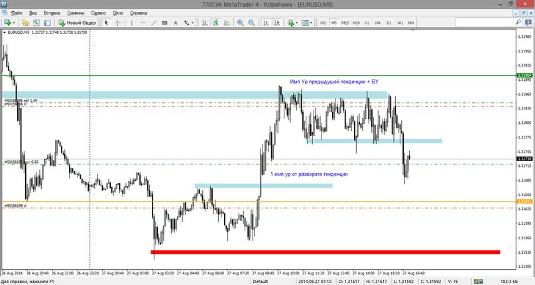Select the Text label tool (A)
The image size is (535, 285).
176,23
